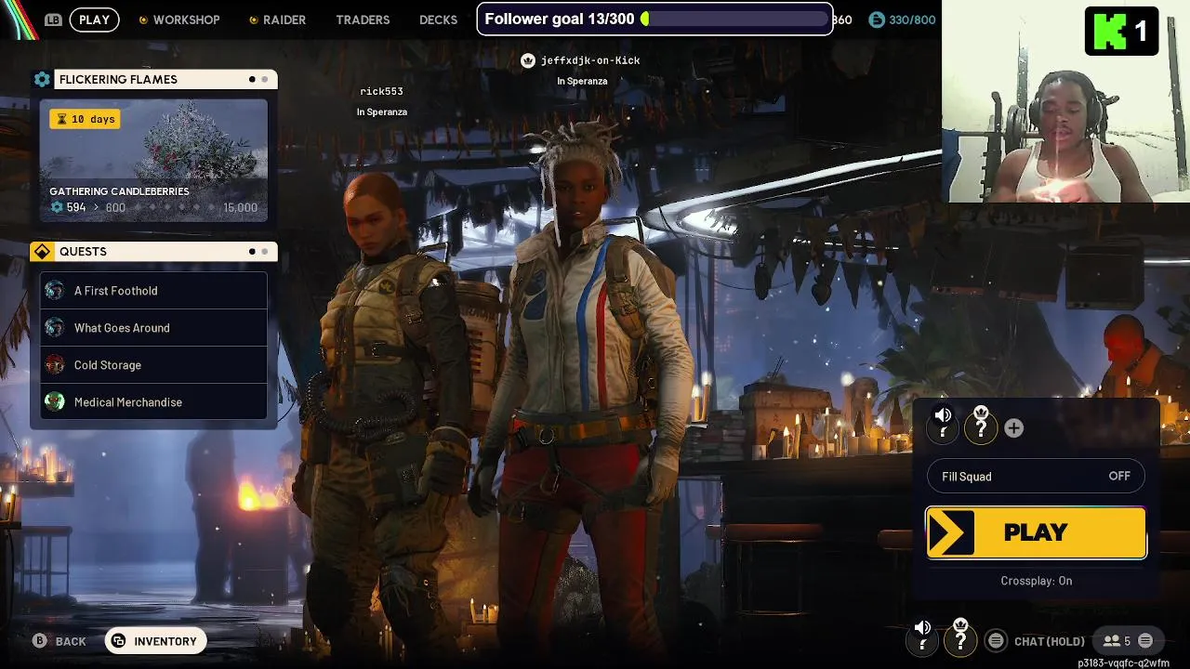This screenshot has width=1190, height=669.
Task: Click the crown icon beside jeffxdjk-on-Kick
Action: (x=528, y=60)
